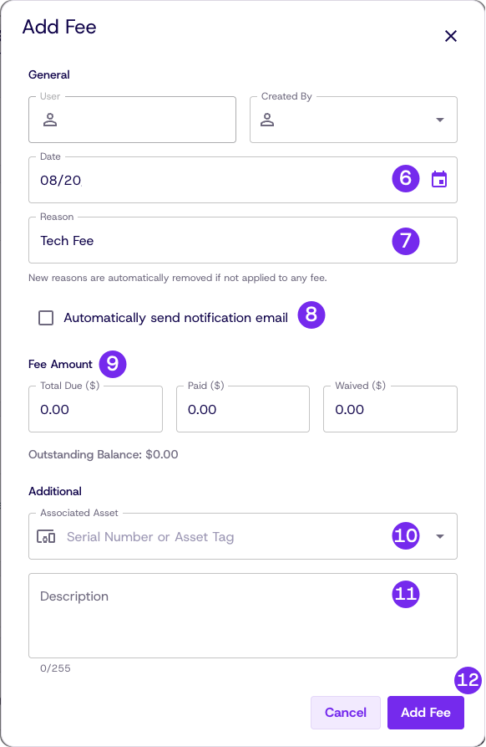Click the purple number 9 badge by Fee Amount
Viewport: 486px width, 747px height.
pos(113,364)
